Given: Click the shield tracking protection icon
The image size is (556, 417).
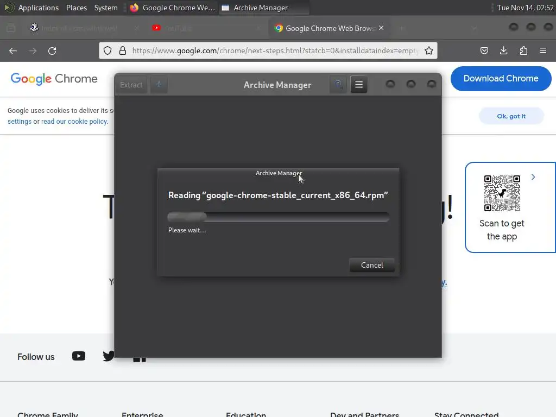Looking at the screenshot, I should tap(108, 50).
